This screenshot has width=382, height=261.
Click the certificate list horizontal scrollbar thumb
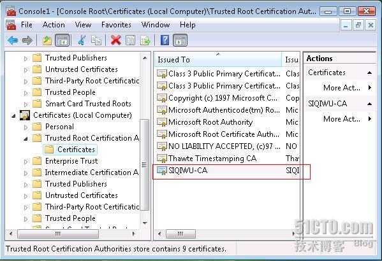point(180,234)
